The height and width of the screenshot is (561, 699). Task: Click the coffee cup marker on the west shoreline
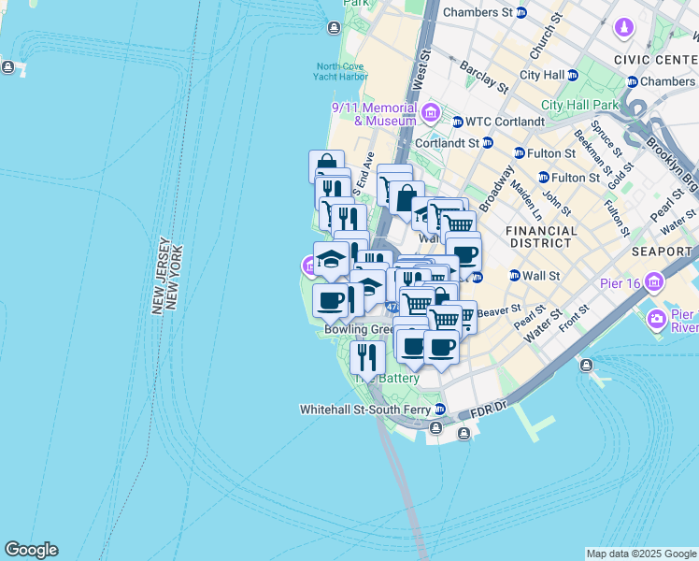[x=330, y=301]
